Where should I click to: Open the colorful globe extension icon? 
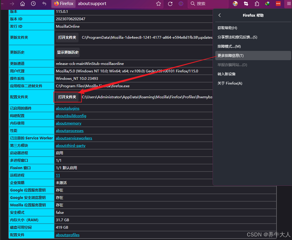[235, 4]
